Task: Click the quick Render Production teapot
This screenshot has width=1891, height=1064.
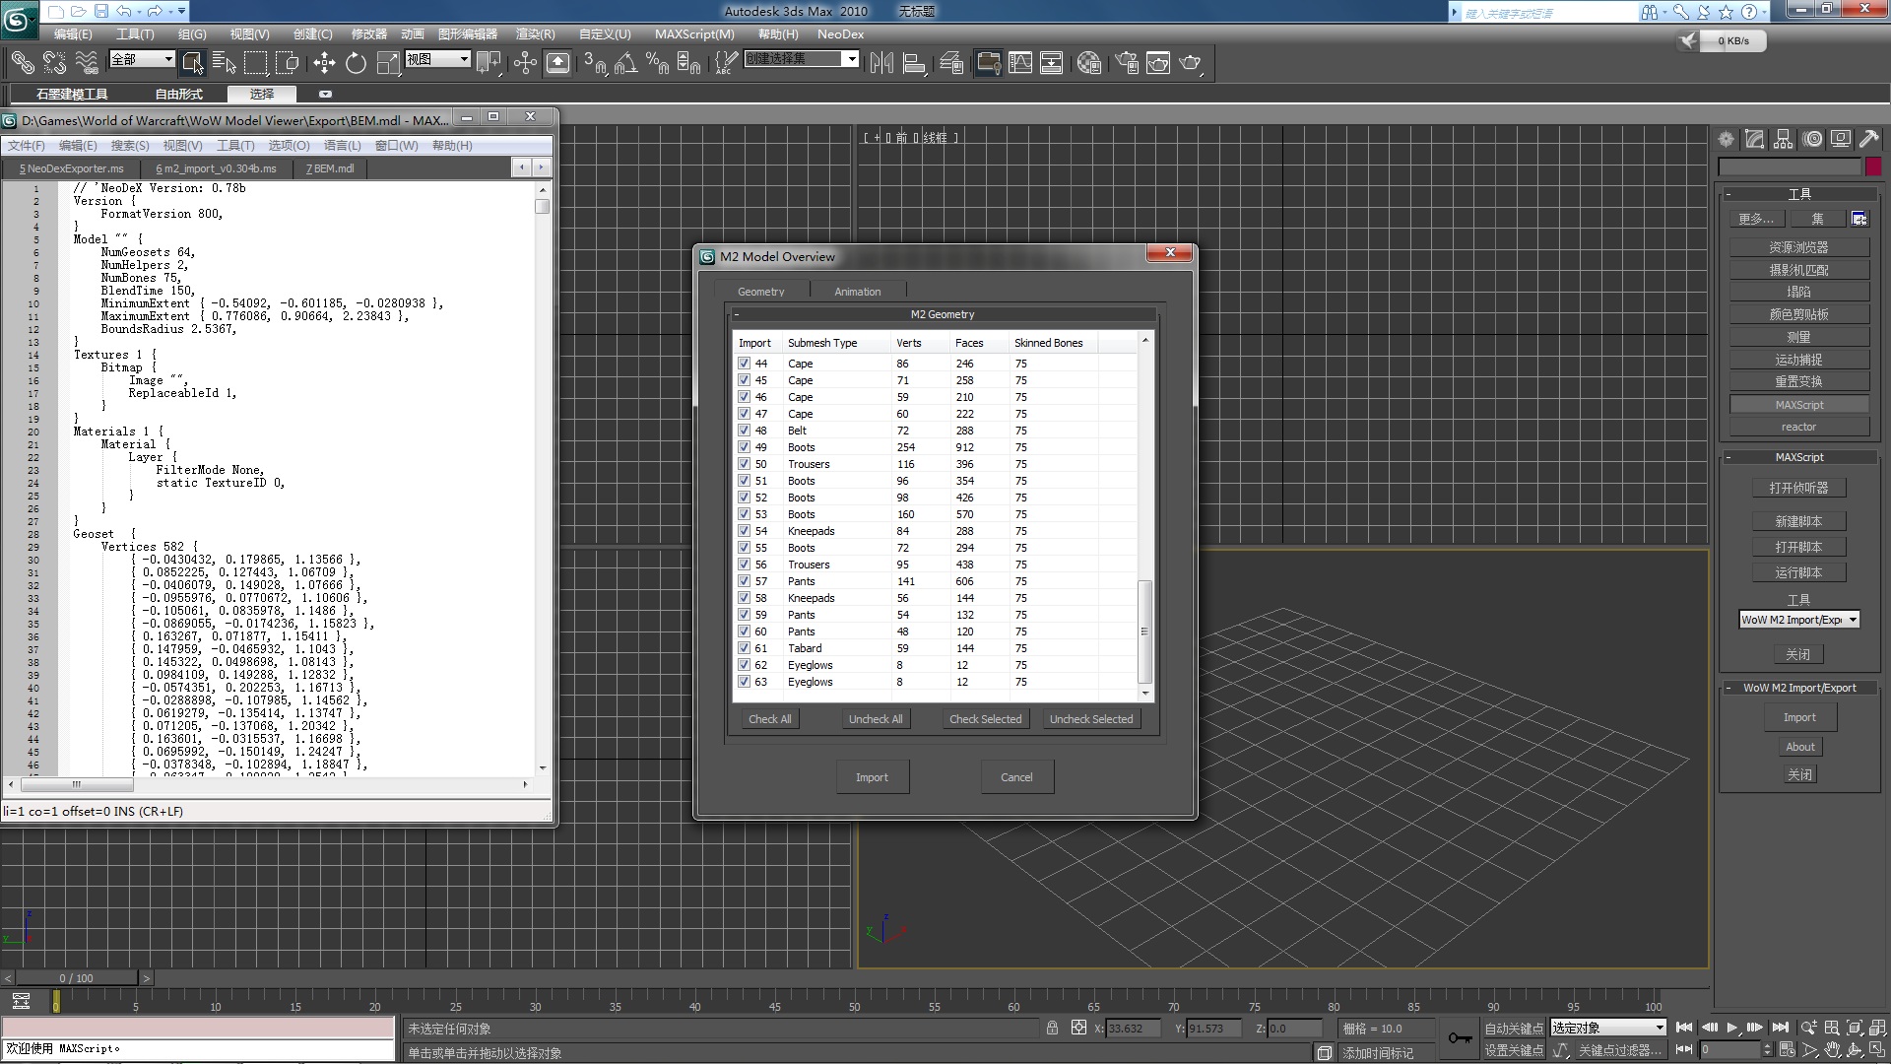Action: (1190, 63)
